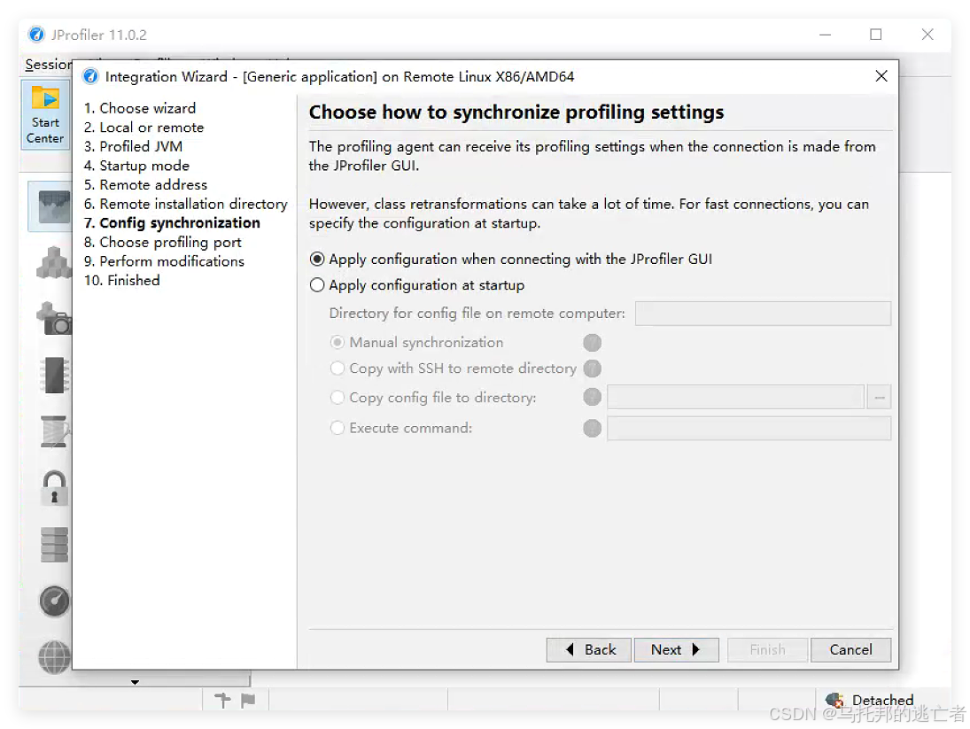Viewport: 970px width, 729px height.
Task: Click help icon for Copy with SSH
Action: pos(592,368)
